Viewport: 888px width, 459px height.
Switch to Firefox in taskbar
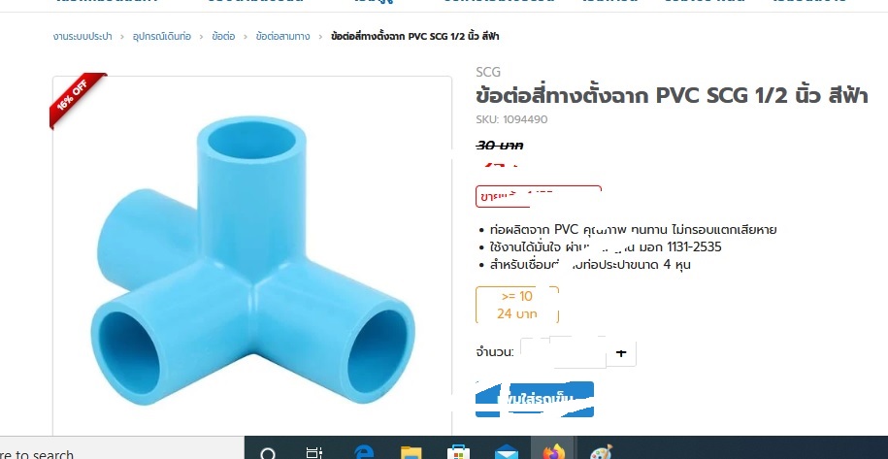coord(553,452)
